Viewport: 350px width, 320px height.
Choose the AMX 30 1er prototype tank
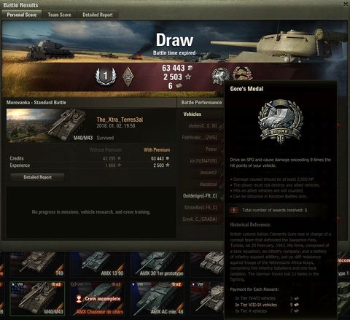(x=157, y=265)
